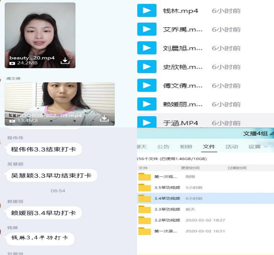Select the 艾乔禹.m... file name

(183, 29)
